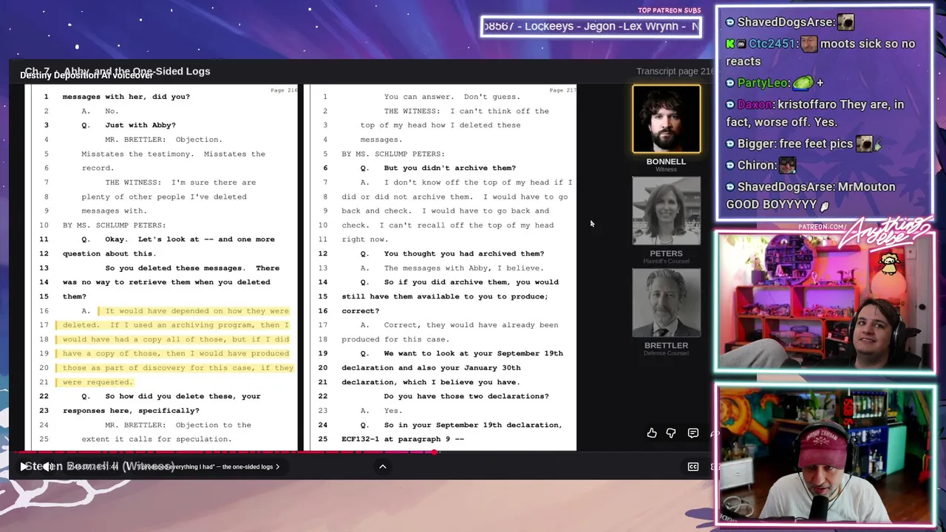The width and height of the screenshot is (946, 532).
Task: Click the Chiron username in chat
Action: point(756,165)
